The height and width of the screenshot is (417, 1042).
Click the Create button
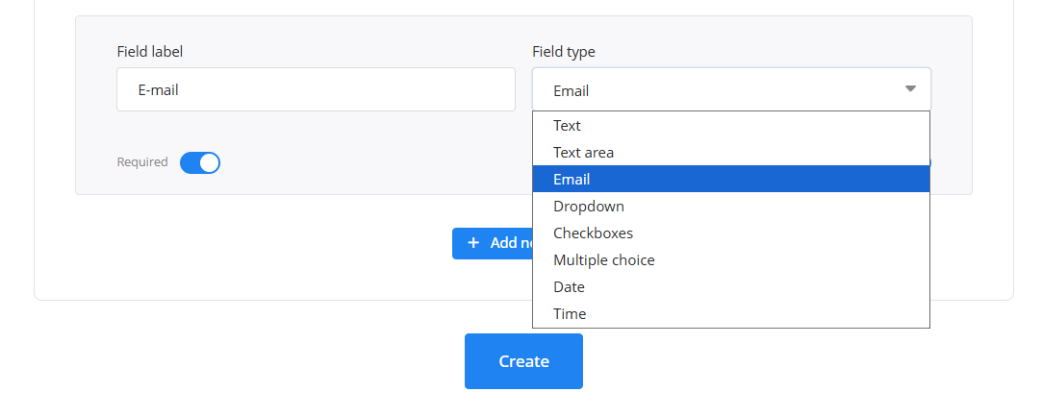tap(523, 361)
